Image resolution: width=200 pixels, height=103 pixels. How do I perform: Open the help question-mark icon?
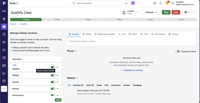[x=161, y=3]
